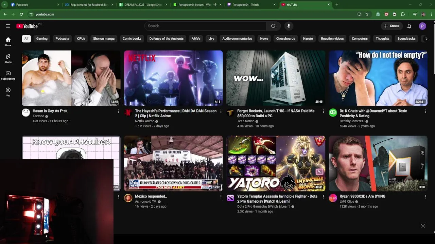Open Dota 2 Pro Gameplay channel avatar

pyautogui.click(x=230, y=198)
